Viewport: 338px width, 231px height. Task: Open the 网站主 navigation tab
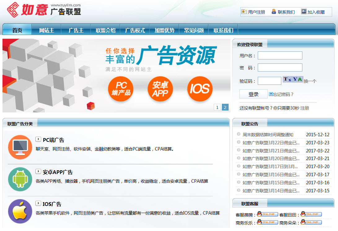coord(46,30)
